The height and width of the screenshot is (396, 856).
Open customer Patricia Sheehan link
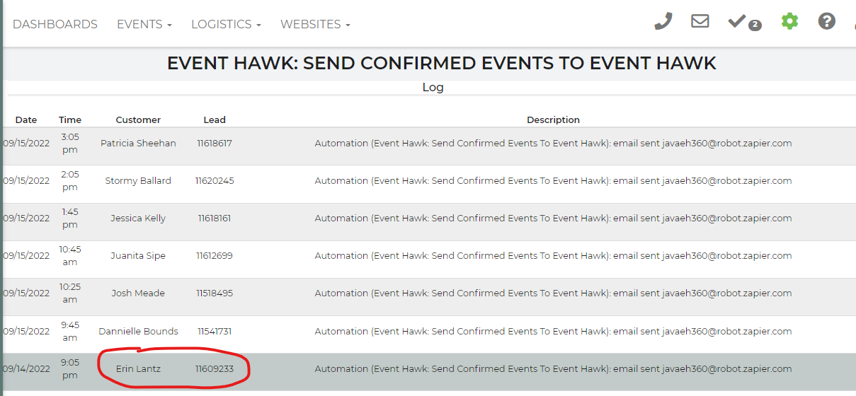click(x=138, y=143)
